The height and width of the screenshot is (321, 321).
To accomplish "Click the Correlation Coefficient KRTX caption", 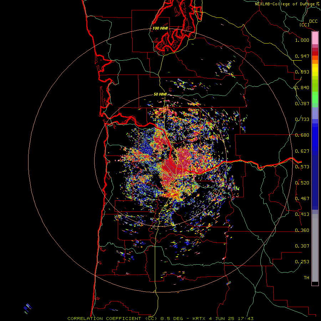I will click(x=160, y=319).
